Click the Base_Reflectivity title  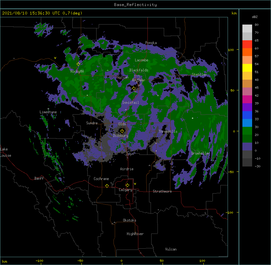pyautogui.click(x=135, y=5)
